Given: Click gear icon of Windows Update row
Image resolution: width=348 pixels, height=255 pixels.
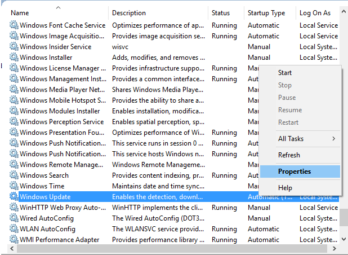Looking at the screenshot, I should coord(14,196).
